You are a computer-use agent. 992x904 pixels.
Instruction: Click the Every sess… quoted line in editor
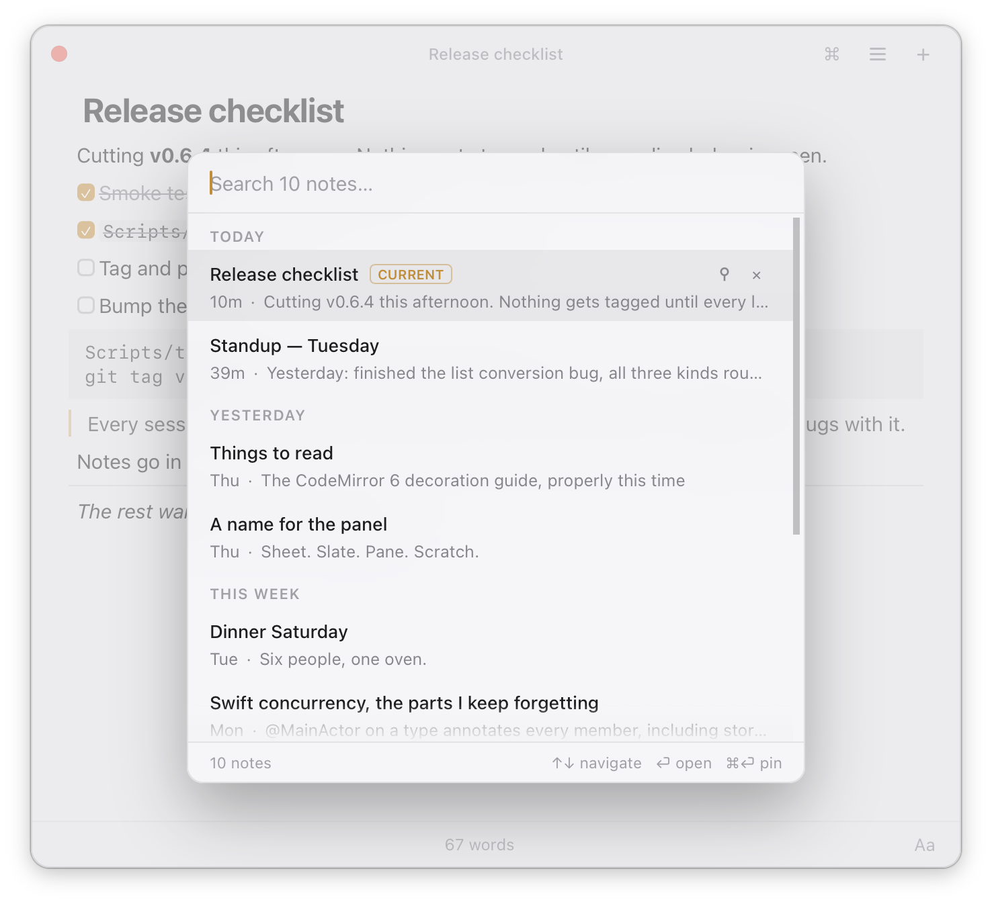[x=136, y=424]
